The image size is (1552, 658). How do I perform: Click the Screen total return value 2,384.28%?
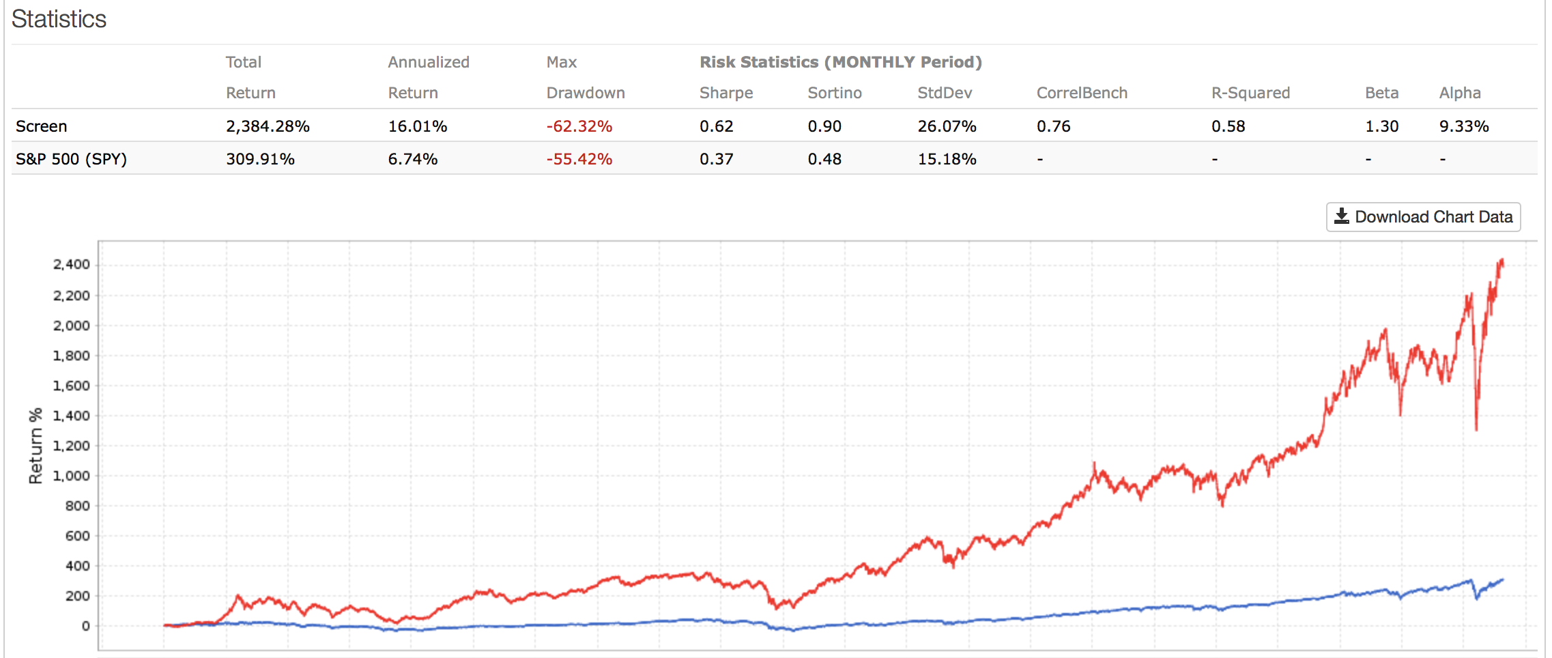click(x=268, y=126)
